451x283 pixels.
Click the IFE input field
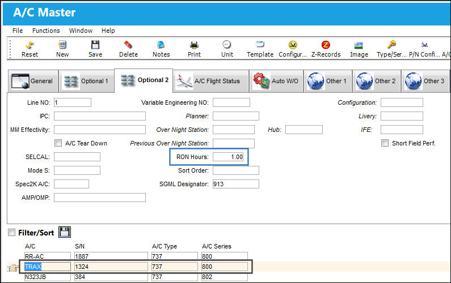tap(402, 130)
